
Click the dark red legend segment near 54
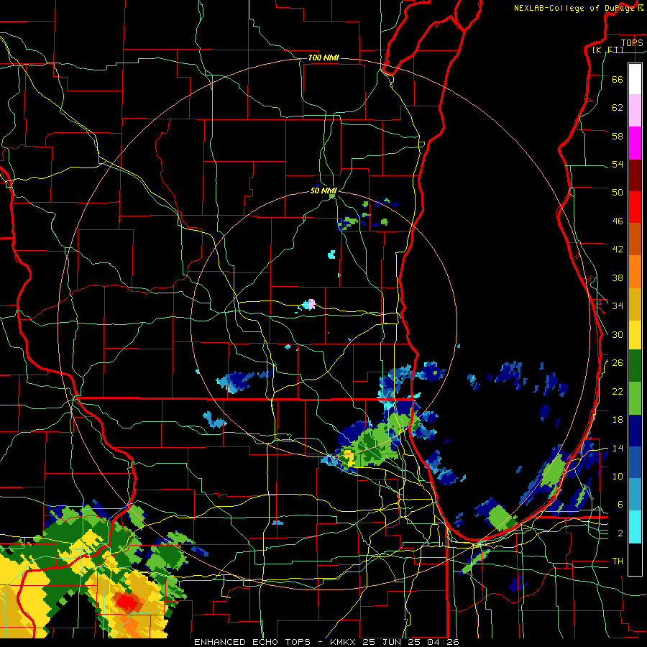pos(635,175)
